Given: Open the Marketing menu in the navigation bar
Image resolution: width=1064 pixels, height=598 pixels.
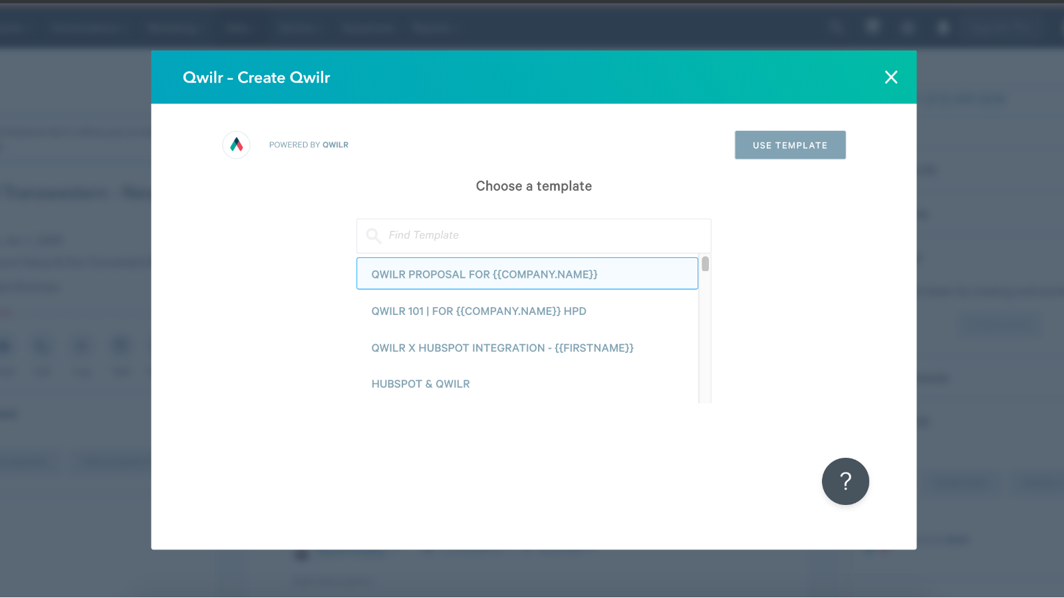Looking at the screenshot, I should point(173,28).
